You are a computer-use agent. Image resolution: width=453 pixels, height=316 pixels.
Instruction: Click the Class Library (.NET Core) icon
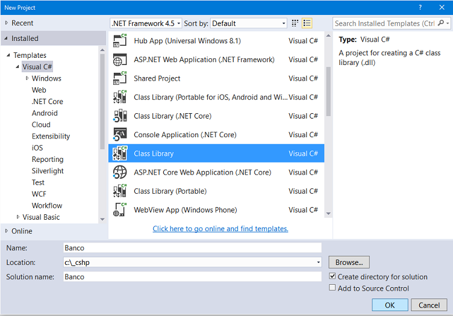[120, 116]
